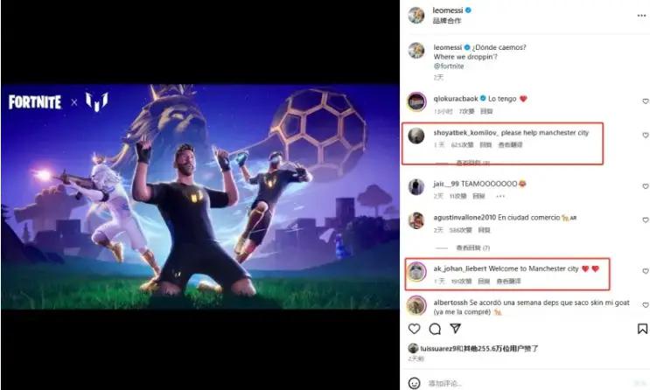Open more options on jair__99's comment
650x390 pixels.
(x=500, y=196)
